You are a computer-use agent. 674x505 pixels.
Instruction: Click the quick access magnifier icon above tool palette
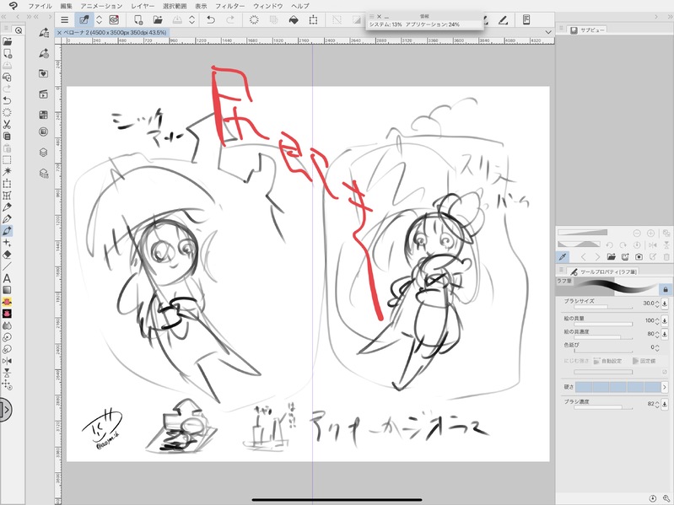[19, 30]
